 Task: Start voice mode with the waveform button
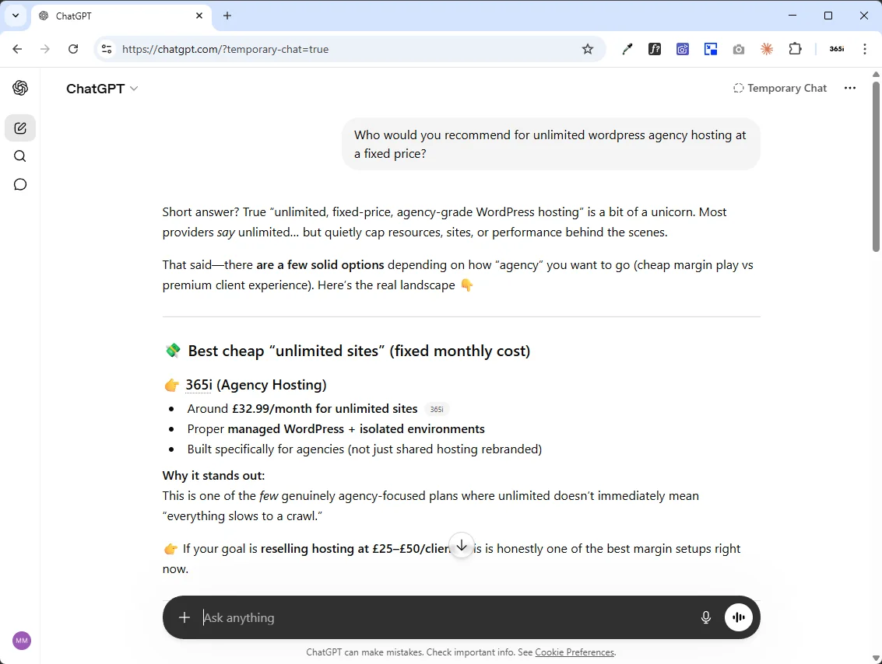pyautogui.click(x=739, y=617)
